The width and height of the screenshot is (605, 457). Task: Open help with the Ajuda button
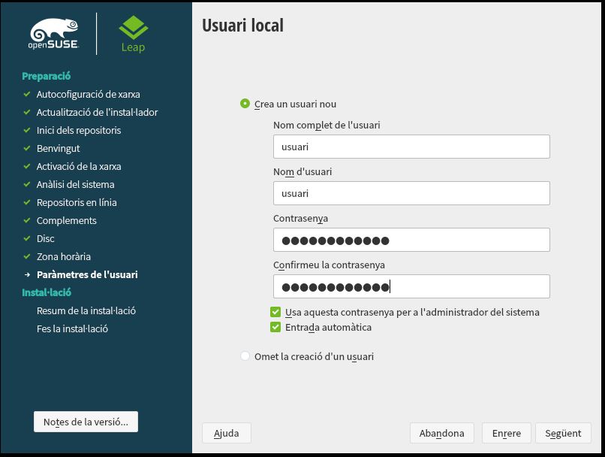pos(226,433)
